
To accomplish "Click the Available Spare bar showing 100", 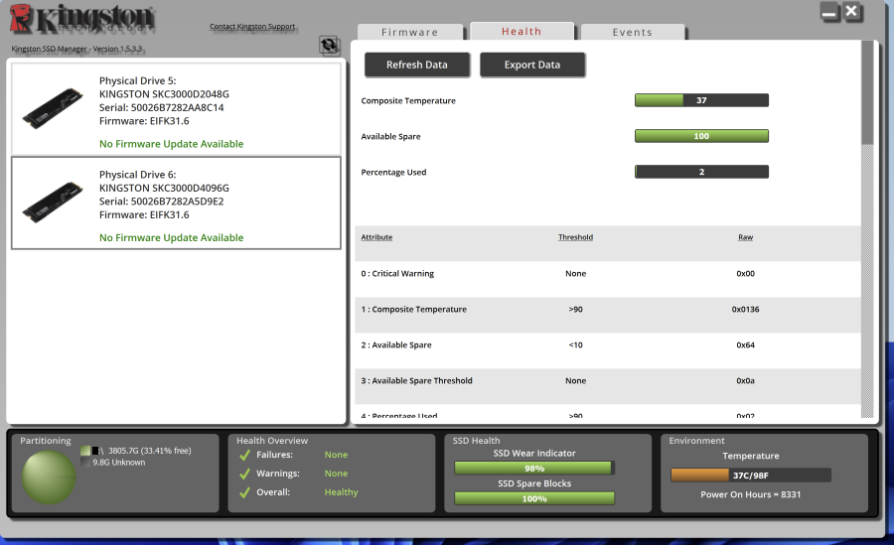I will tap(701, 136).
